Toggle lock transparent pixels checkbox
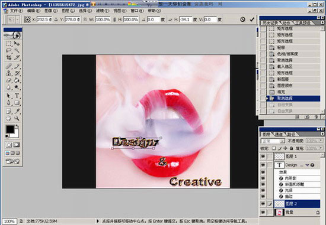 [x=274, y=148]
